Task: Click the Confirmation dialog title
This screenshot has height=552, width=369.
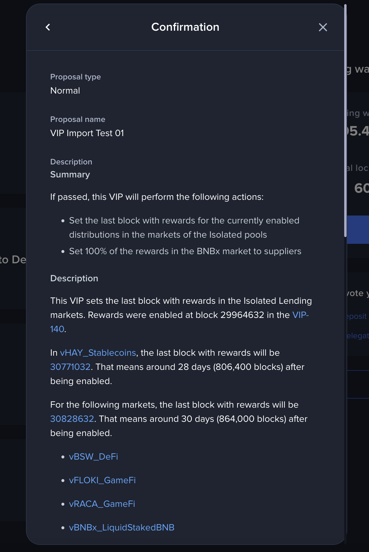Action: [x=185, y=27]
